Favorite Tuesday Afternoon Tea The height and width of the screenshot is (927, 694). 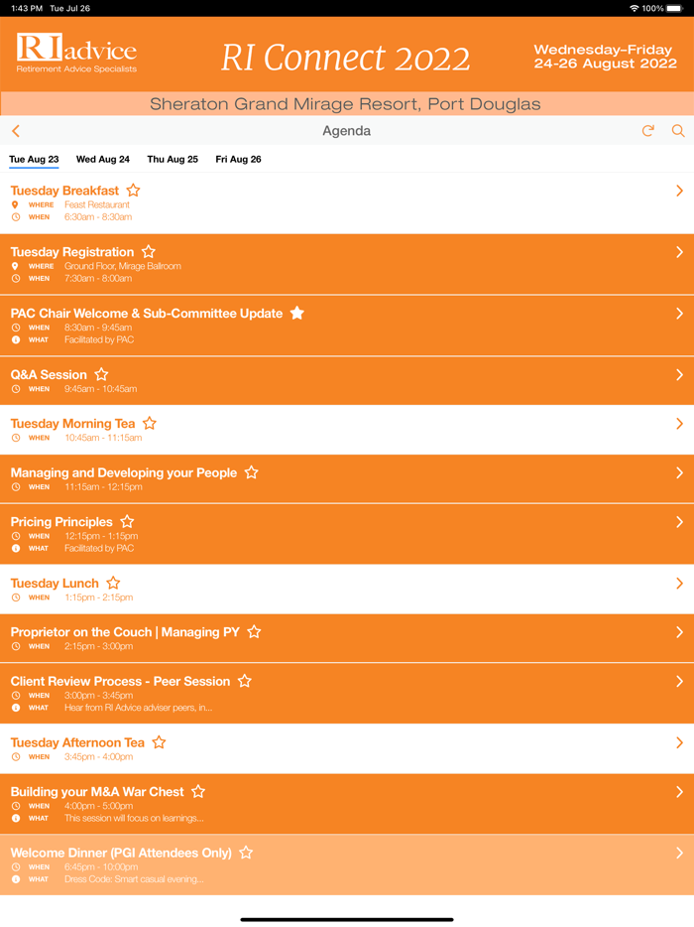(x=159, y=742)
